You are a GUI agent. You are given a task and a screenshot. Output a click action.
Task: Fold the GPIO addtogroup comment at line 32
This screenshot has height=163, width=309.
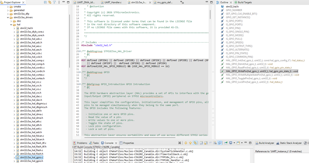80,72
